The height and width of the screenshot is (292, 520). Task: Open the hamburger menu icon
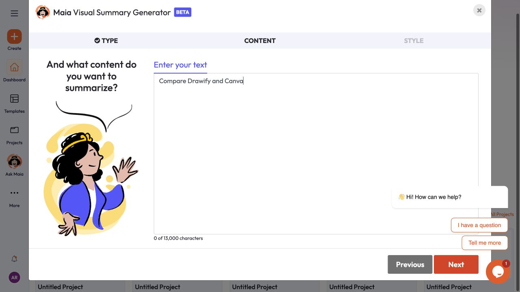point(14,13)
